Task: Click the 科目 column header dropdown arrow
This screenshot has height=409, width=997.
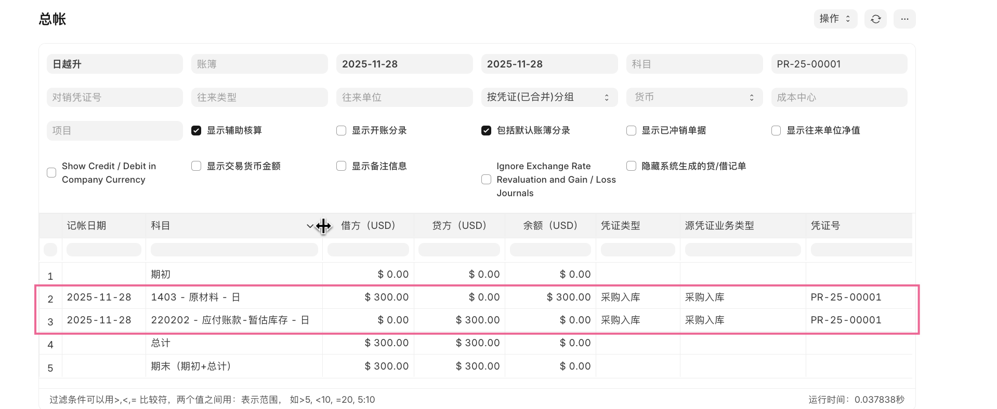Action: click(310, 226)
